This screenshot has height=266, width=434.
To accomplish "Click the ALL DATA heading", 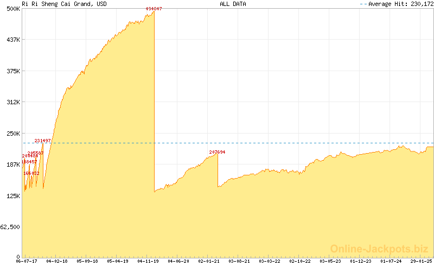I will pyautogui.click(x=233, y=3).
